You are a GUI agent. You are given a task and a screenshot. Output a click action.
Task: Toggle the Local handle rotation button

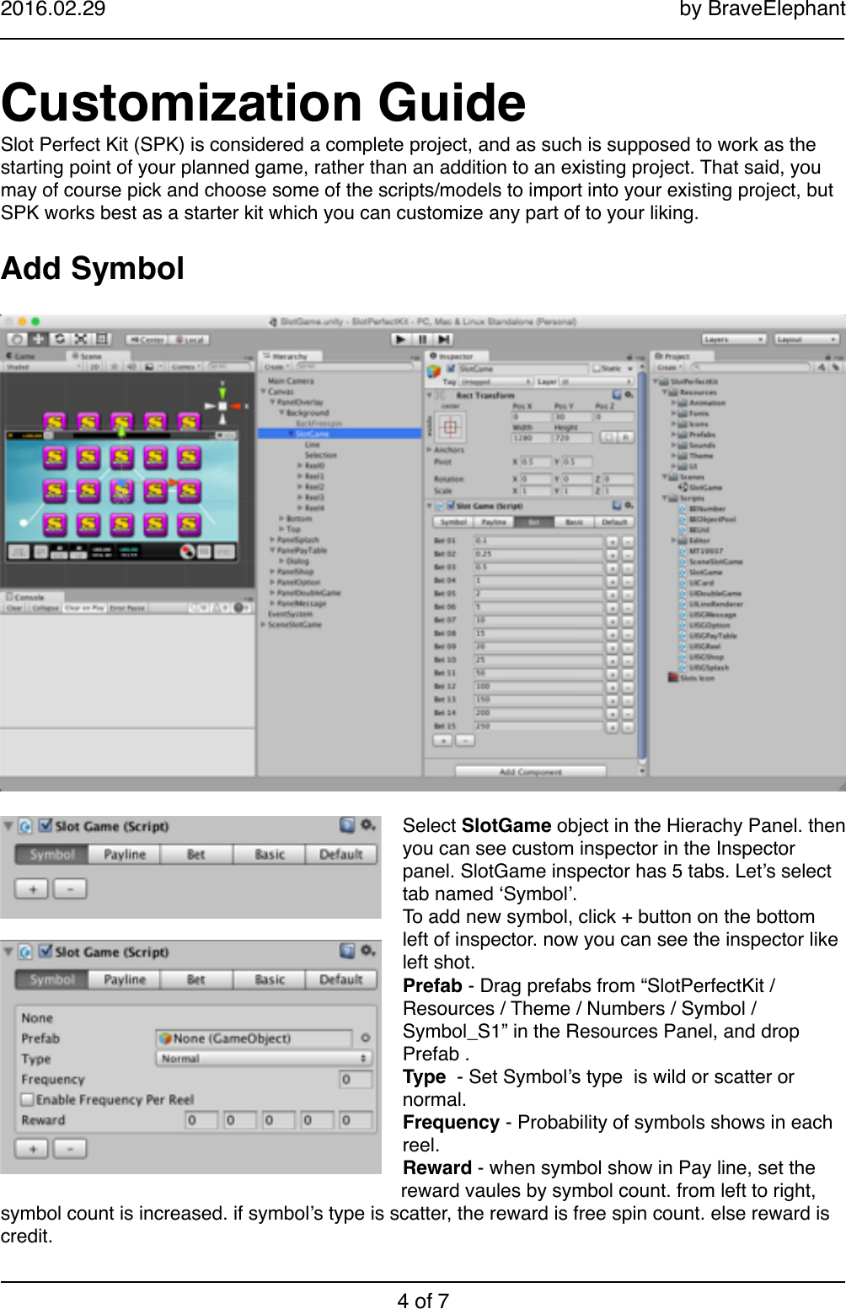[x=187, y=340]
